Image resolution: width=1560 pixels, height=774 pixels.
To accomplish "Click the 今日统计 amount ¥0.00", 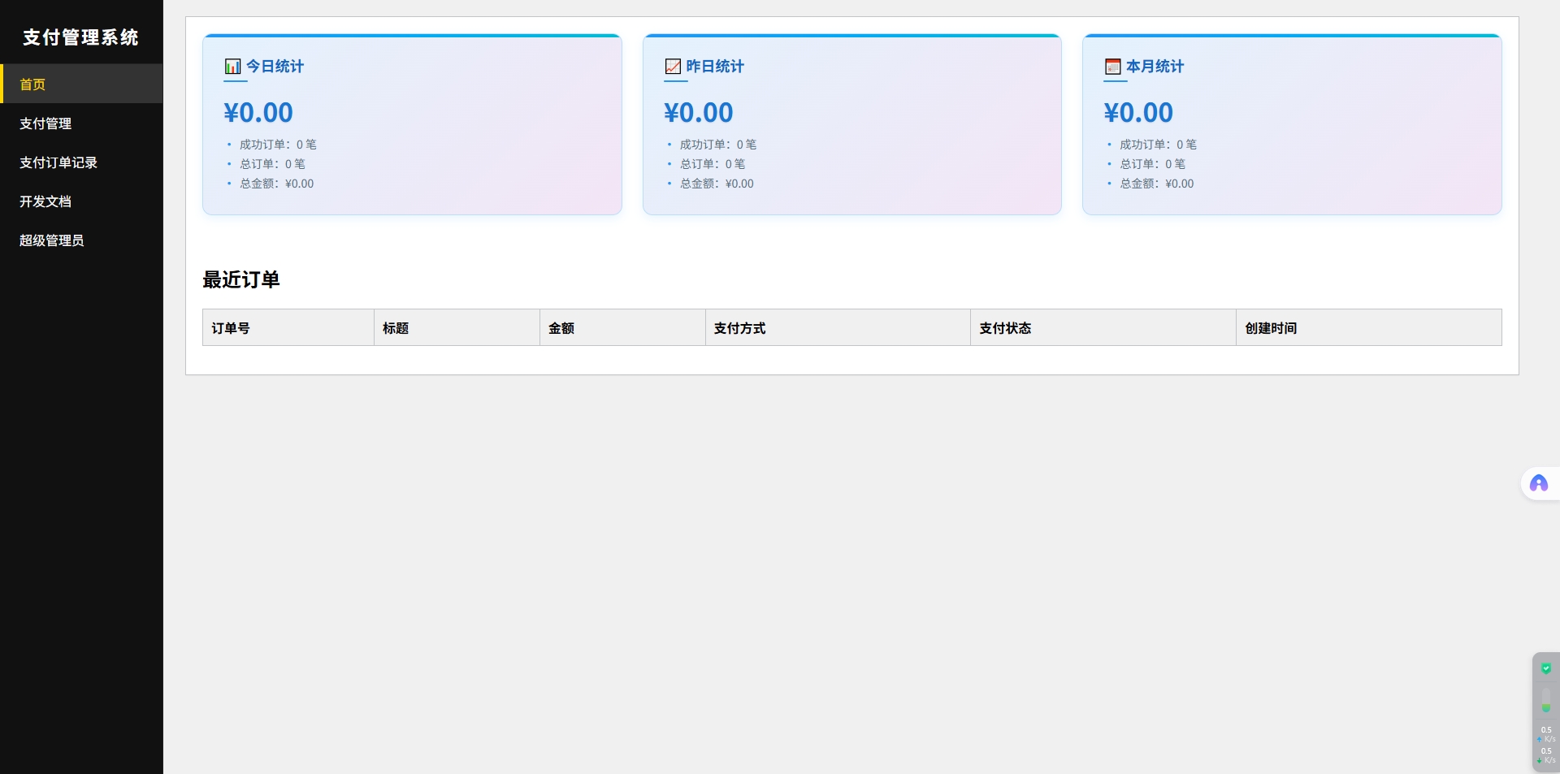I will [258, 113].
